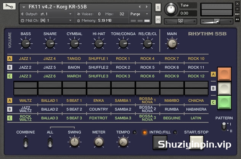The image size is (241, 159).
Task: Turn the MAIN volume knob
Action: pyautogui.click(x=172, y=43)
